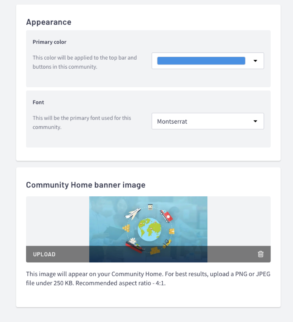Expand the Font dropdown arrow

click(255, 121)
